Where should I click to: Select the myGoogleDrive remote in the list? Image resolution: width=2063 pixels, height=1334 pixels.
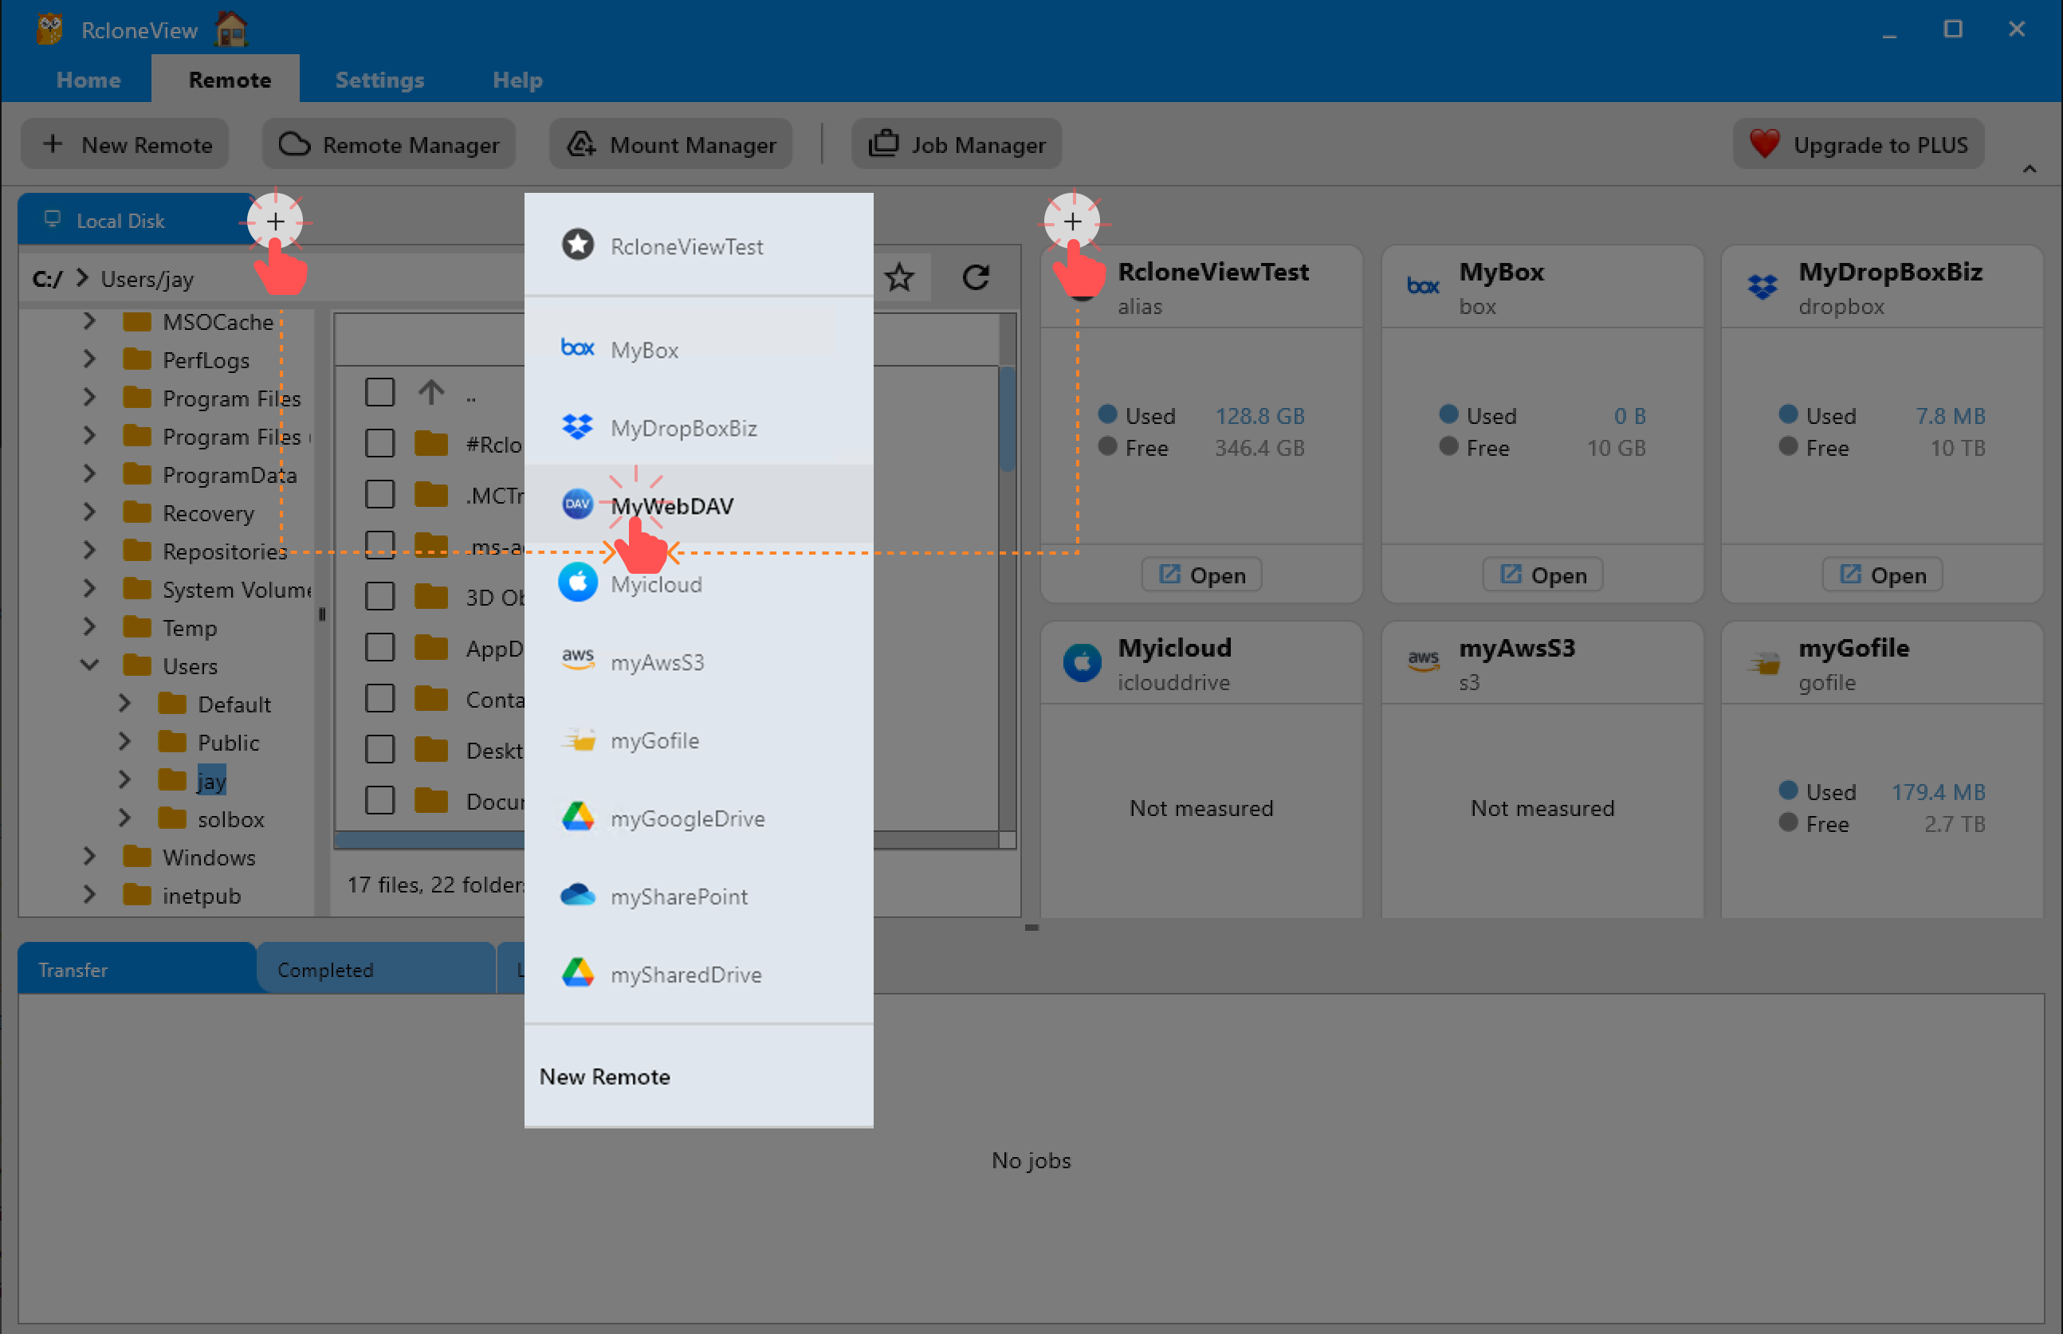(686, 818)
